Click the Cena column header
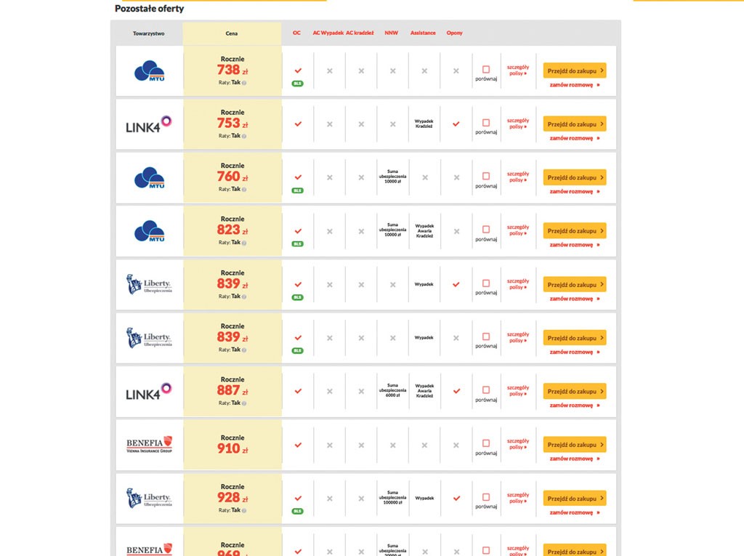Screen dimensions: 744x556 point(232,33)
